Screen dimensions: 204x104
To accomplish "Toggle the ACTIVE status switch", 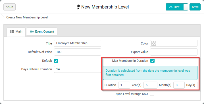I will point(177,7).
